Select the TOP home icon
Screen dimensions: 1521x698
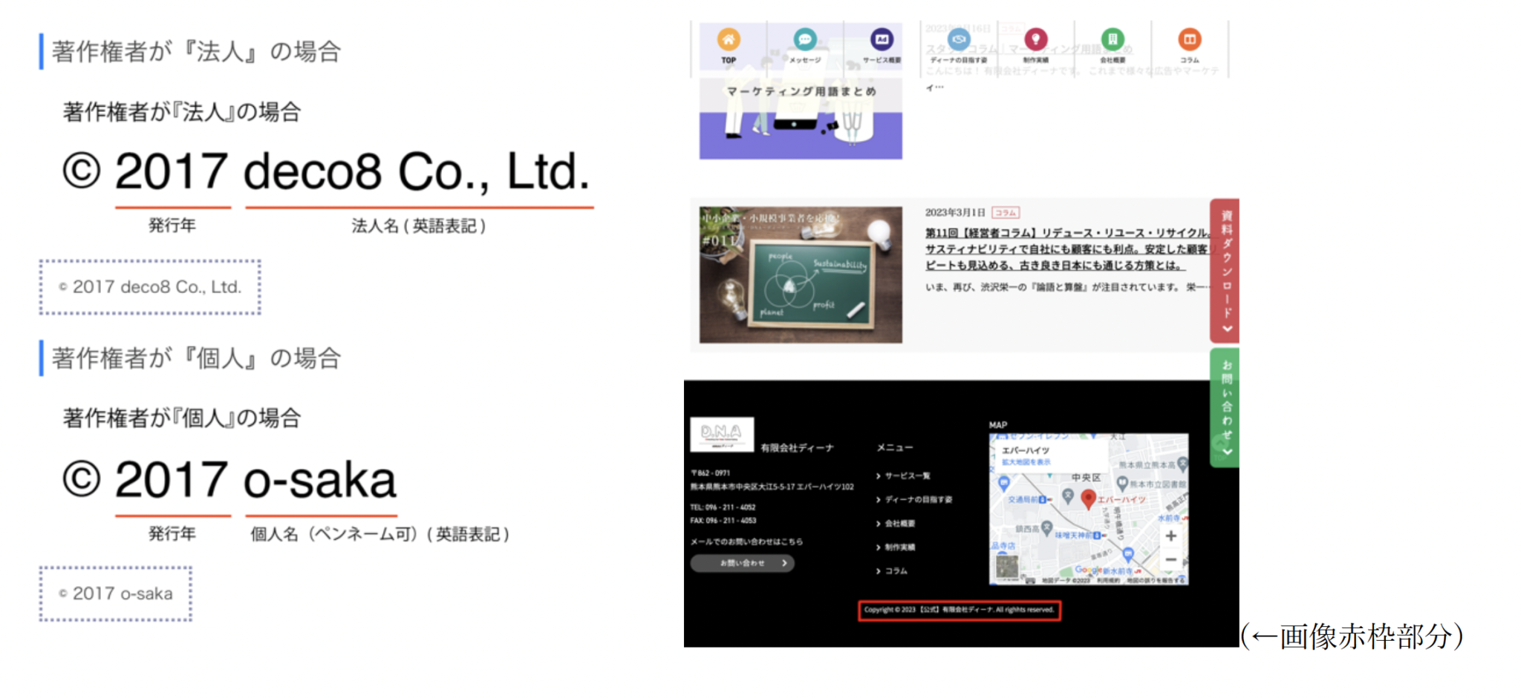pos(728,38)
